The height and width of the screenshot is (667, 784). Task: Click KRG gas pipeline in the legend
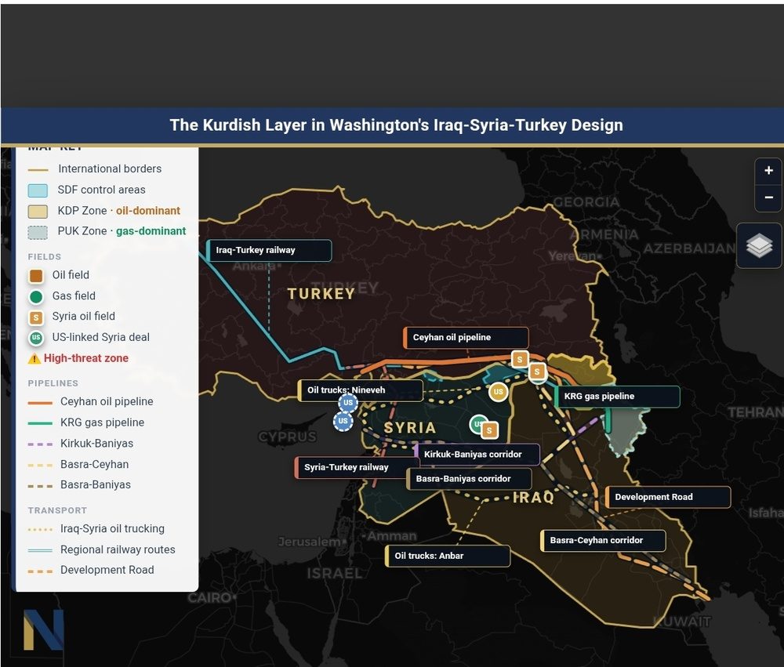[86, 423]
